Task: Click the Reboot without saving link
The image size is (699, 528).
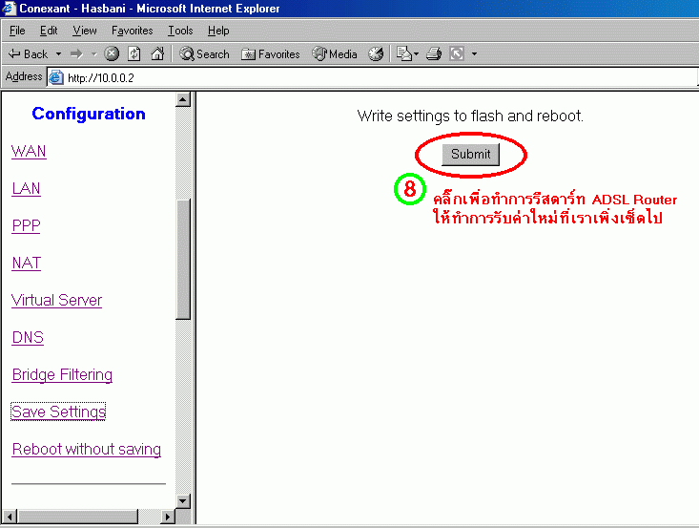Action: (87, 449)
